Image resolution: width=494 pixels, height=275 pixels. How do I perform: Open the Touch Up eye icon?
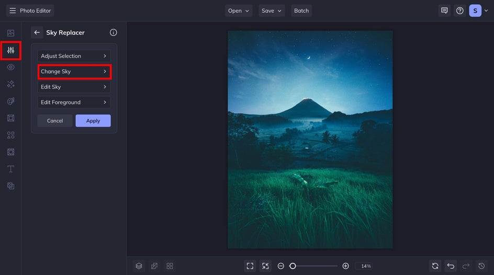[x=10, y=67]
